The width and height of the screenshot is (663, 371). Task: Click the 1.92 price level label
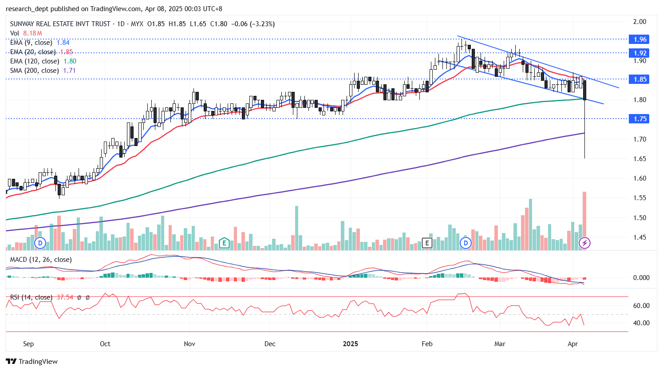[639, 53]
